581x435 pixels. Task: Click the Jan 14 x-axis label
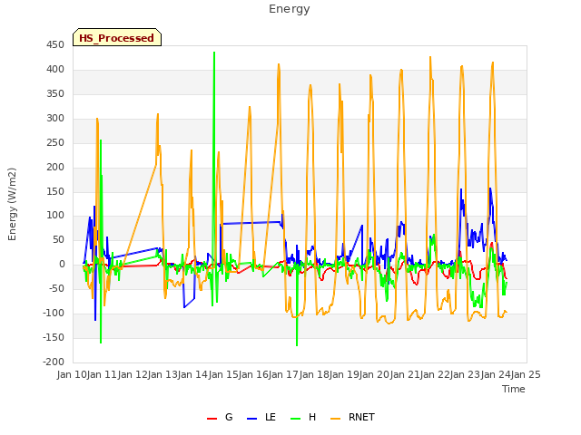click(192, 374)
